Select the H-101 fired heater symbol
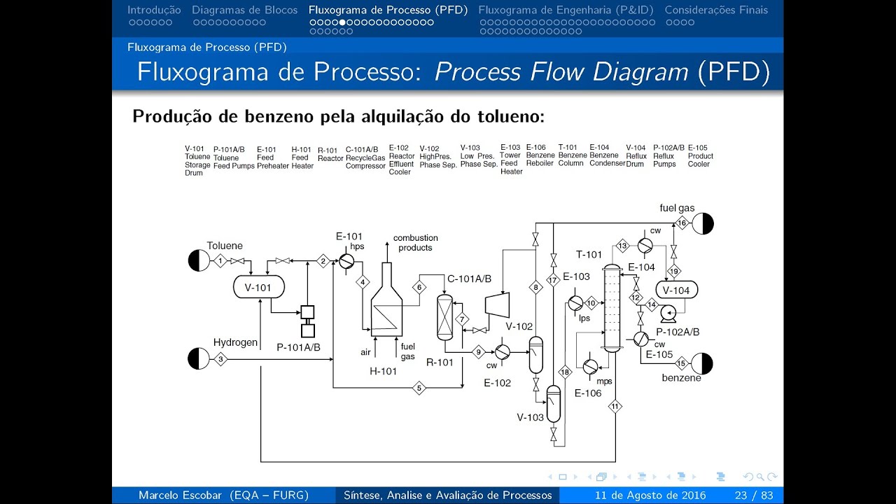The image size is (896, 504). point(386,301)
